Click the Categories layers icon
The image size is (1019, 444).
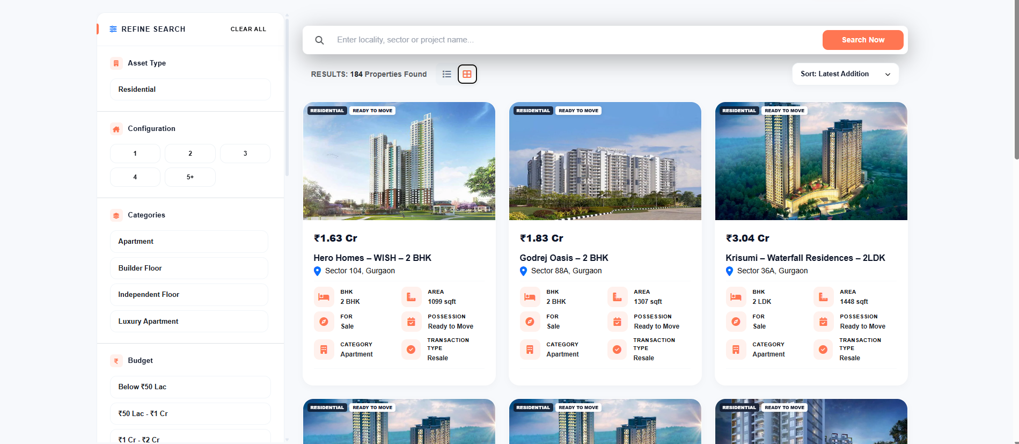[x=116, y=215]
